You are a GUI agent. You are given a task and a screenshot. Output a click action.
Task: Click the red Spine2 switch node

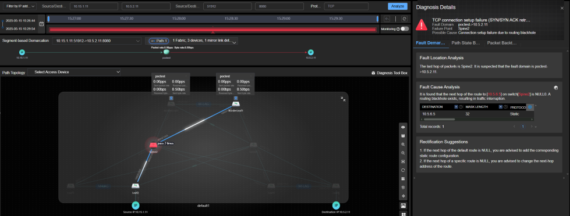(153, 145)
